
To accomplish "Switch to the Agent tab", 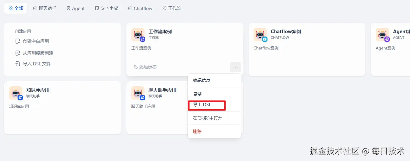I will click(x=75, y=8).
